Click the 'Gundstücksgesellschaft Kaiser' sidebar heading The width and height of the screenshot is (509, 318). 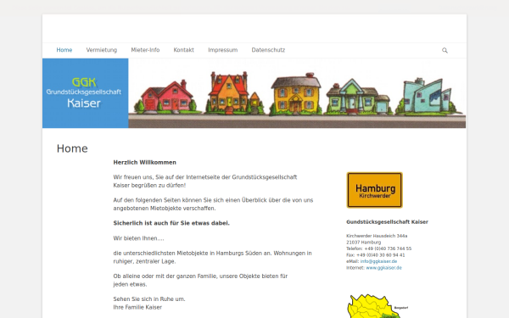(388, 222)
